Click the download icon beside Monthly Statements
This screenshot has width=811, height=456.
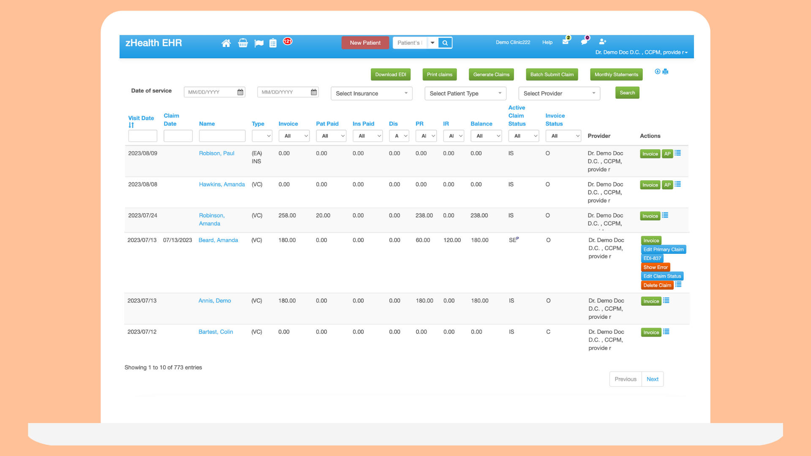tap(657, 71)
